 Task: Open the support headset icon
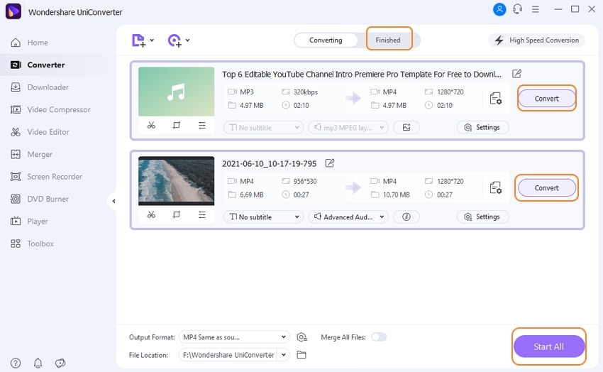click(518, 9)
